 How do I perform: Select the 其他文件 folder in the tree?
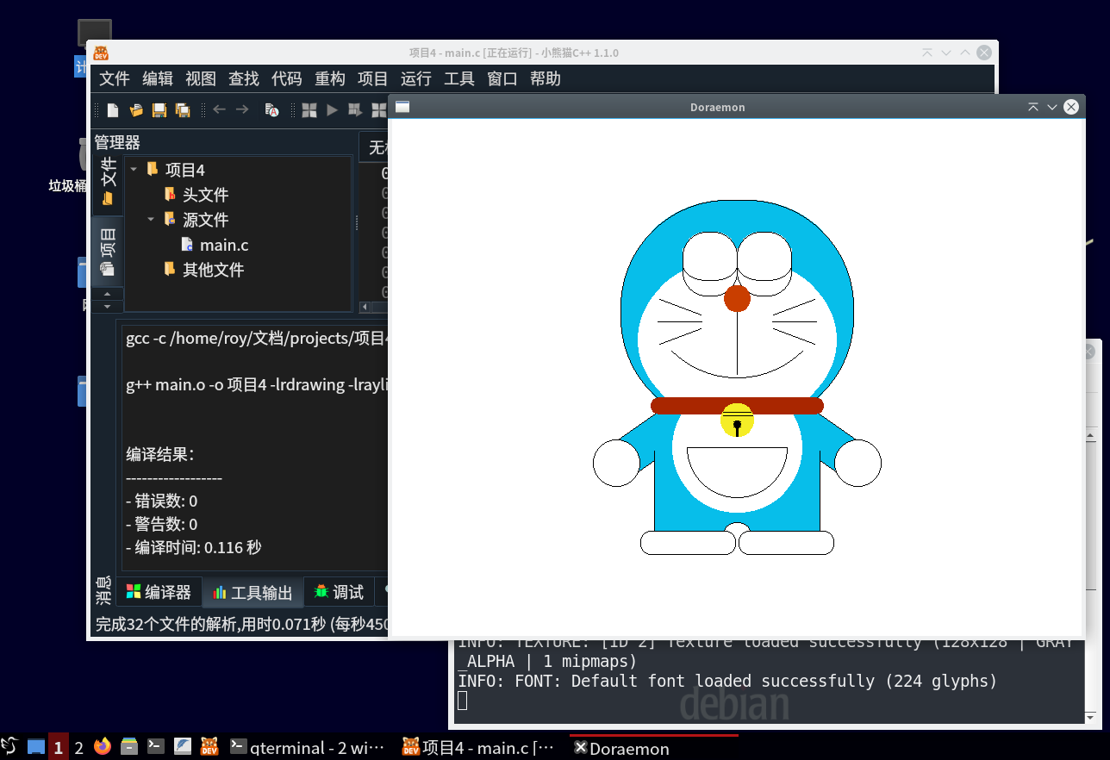tap(213, 270)
